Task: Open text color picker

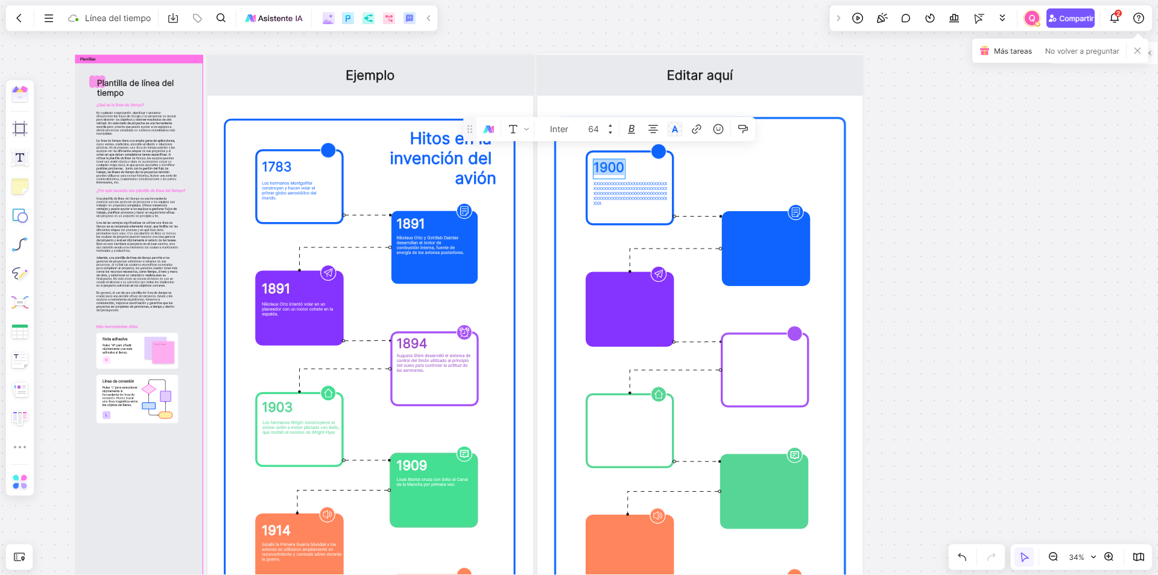Action: point(675,129)
